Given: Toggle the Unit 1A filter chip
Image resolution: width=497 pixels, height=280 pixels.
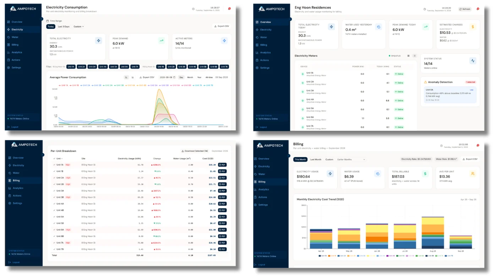Looking at the screenshot, I should pyautogui.click(x=71, y=66).
